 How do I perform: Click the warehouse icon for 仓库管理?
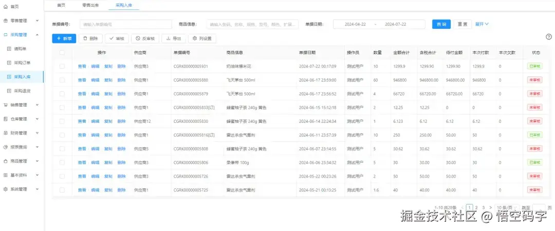tap(5, 119)
